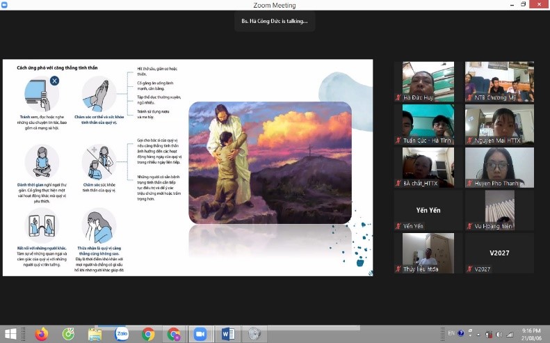Switch to Zoom via its taskbar icon
The width and height of the screenshot is (550, 343).
(x=200, y=334)
